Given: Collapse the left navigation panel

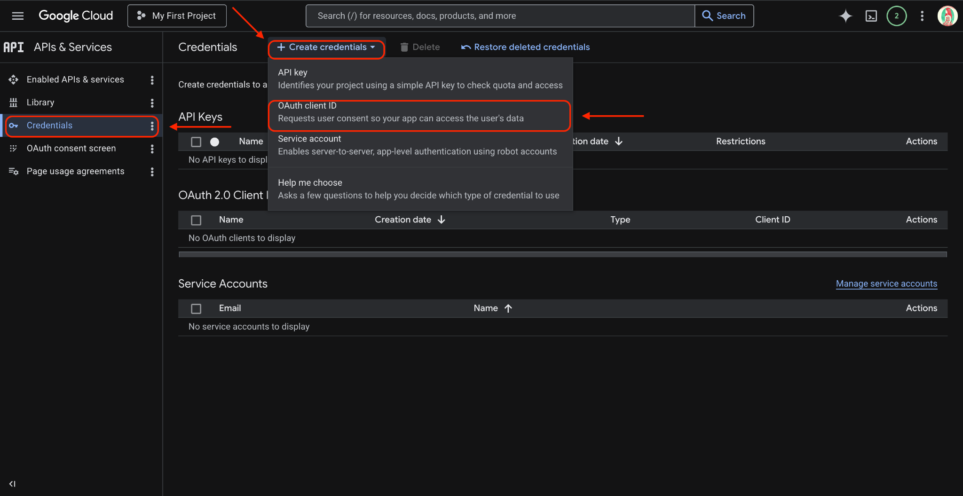Looking at the screenshot, I should [x=12, y=484].
